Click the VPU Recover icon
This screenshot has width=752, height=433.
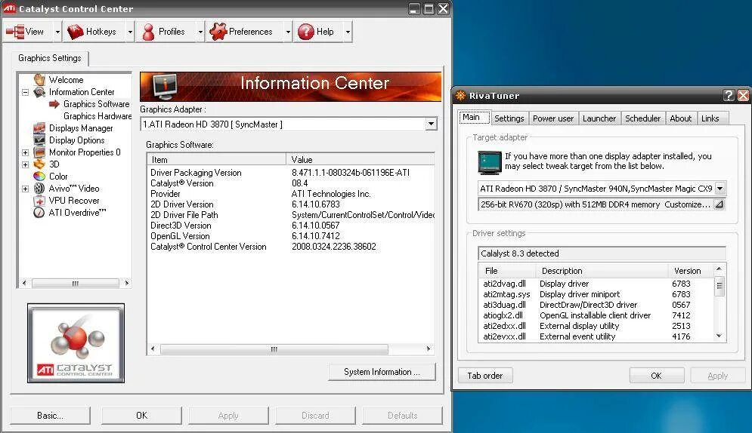[x=39, y=201]
